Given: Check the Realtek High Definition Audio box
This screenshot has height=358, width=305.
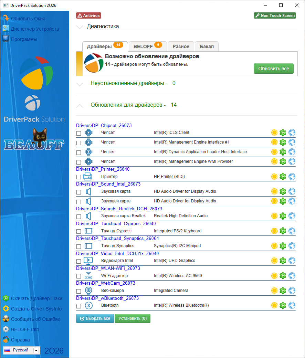Looking at the screenshot, I should tap(78, 217).
